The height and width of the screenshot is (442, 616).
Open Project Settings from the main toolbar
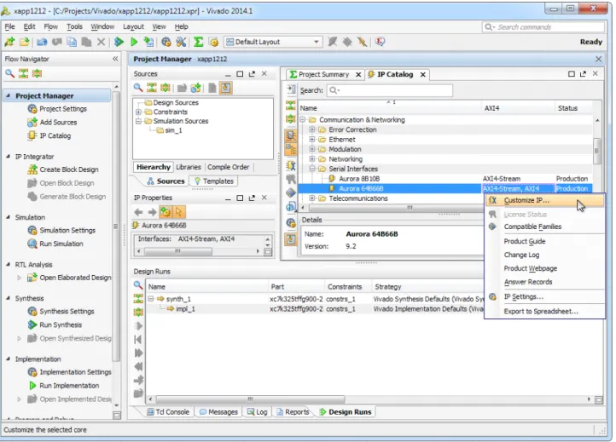(166, 42)
